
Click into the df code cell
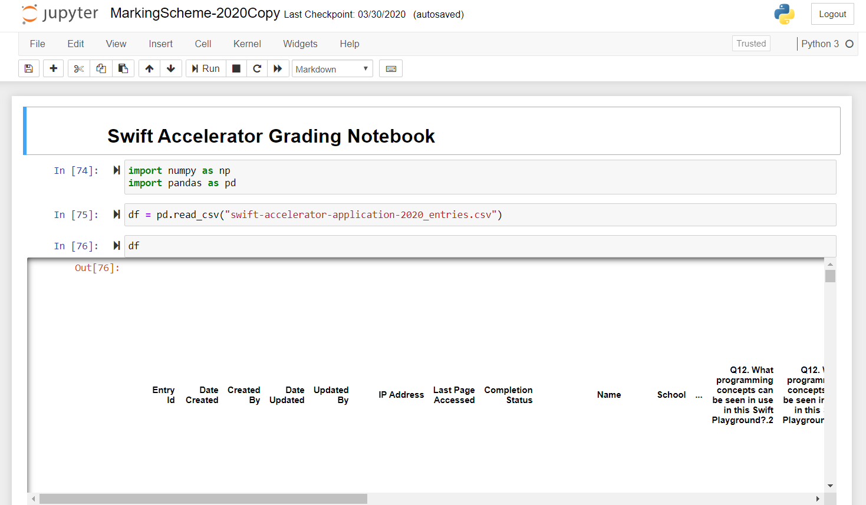coord(480,246)
